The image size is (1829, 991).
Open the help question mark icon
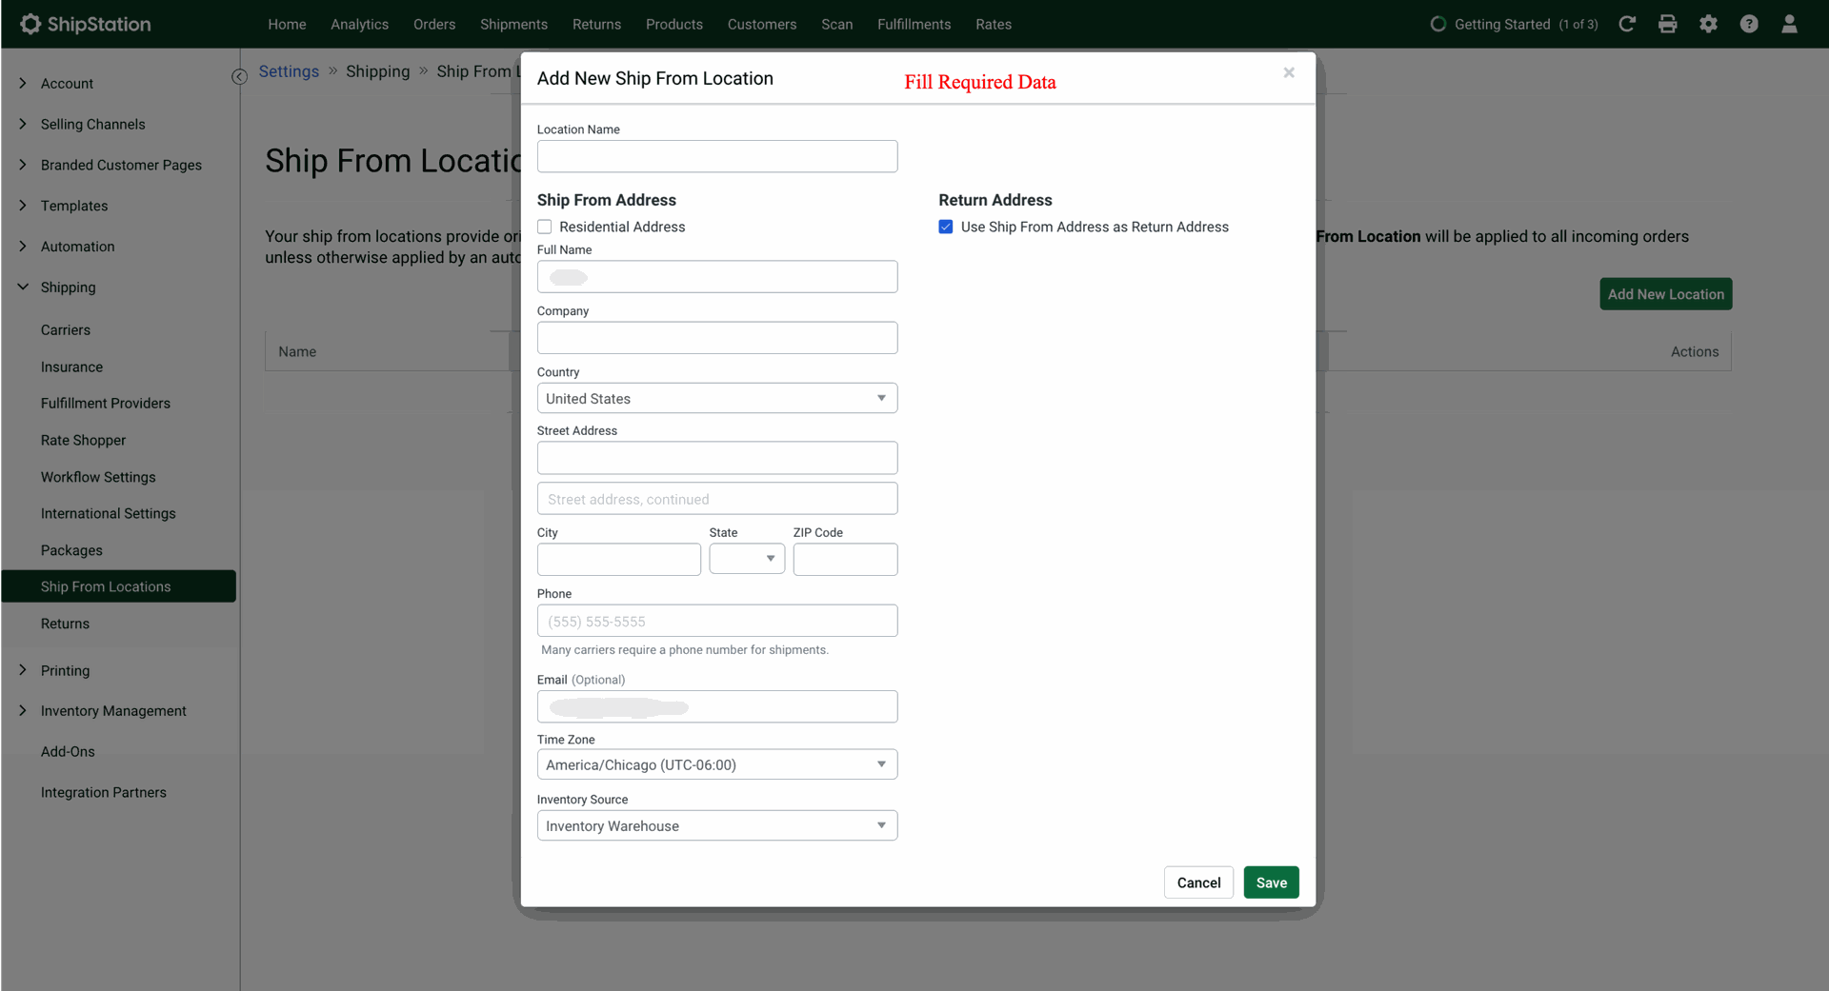[1749, 24]
